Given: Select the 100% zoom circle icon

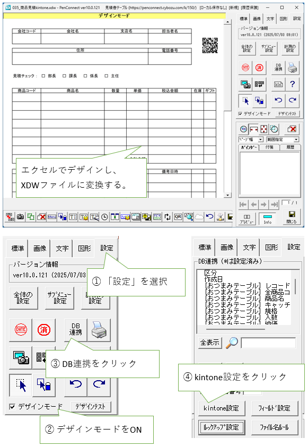Looking at the screenshot, I should (x=243, y=129).
